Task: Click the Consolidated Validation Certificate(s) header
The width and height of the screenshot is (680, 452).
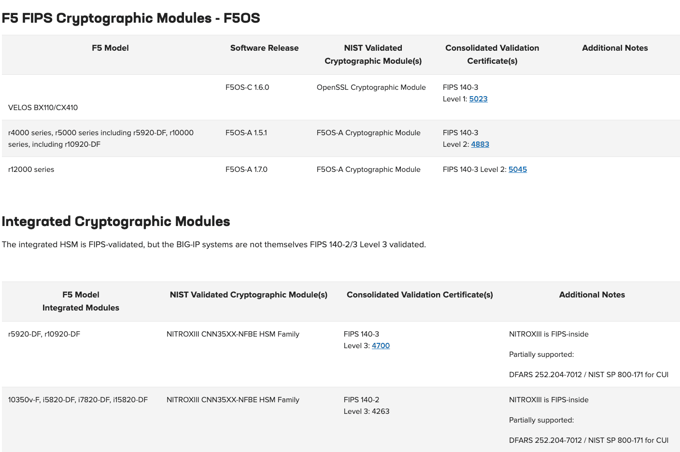Action: click(x=492, y=54)
